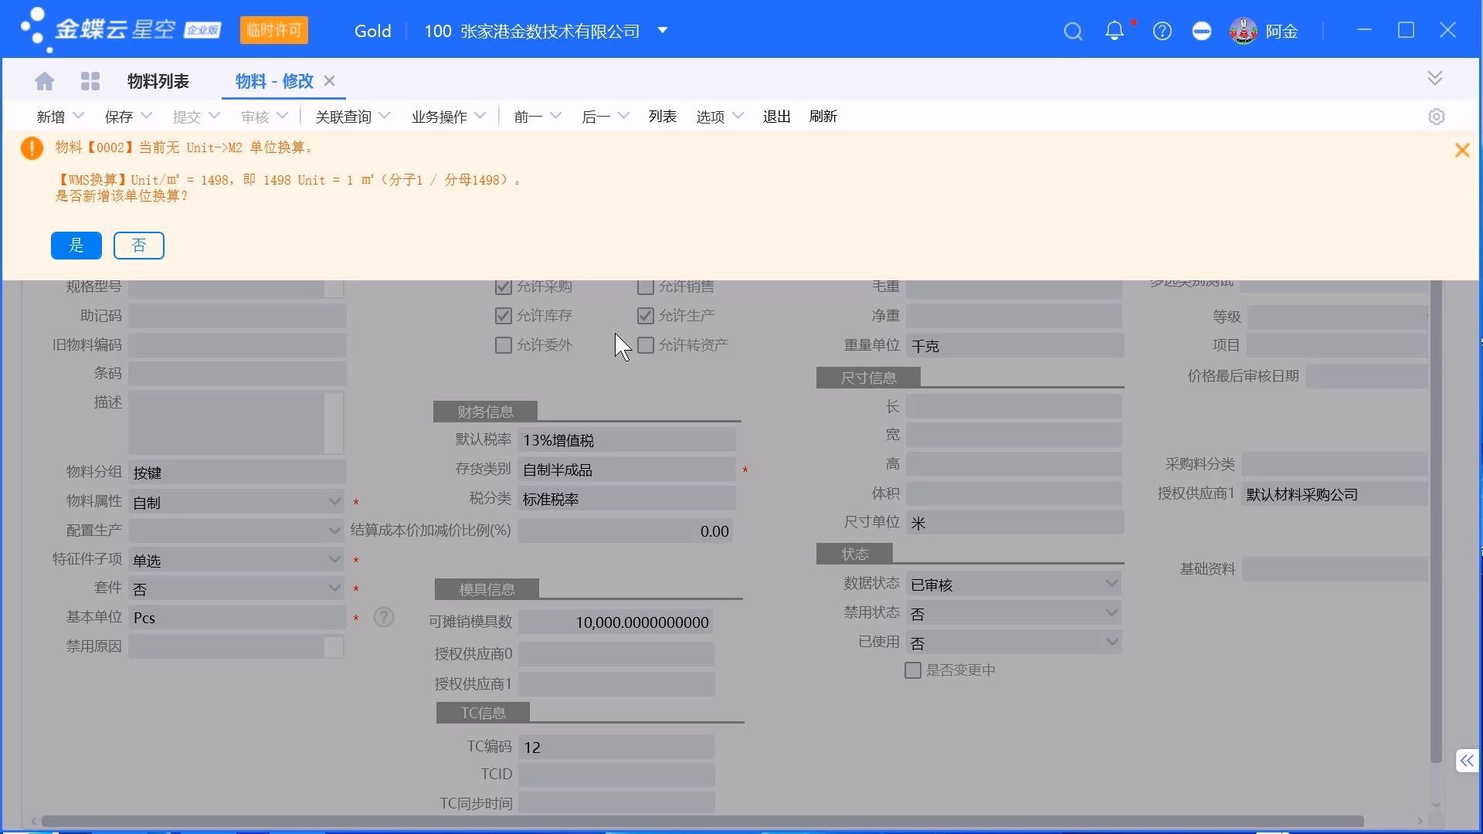Open the apps grid menu icon

[90, 81]
